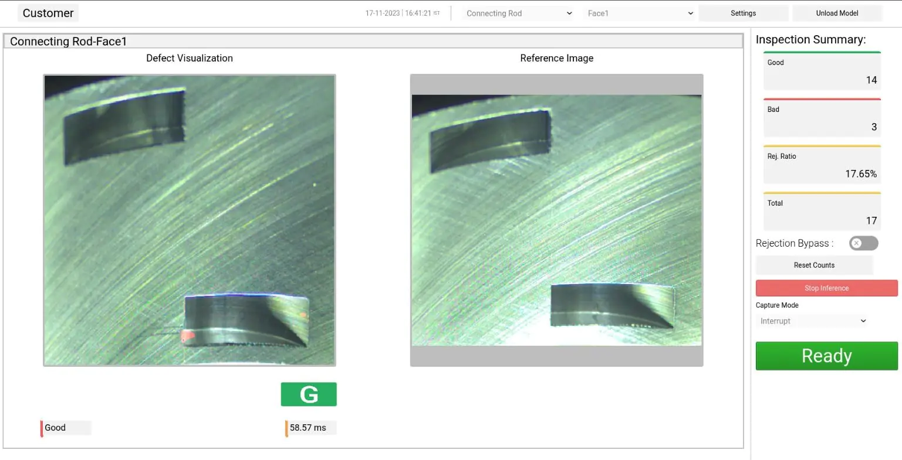This screenshot has height=460, width=902.
Task: Click the Rej. Ratio card showing 17.65%
Action: (821, 165)
